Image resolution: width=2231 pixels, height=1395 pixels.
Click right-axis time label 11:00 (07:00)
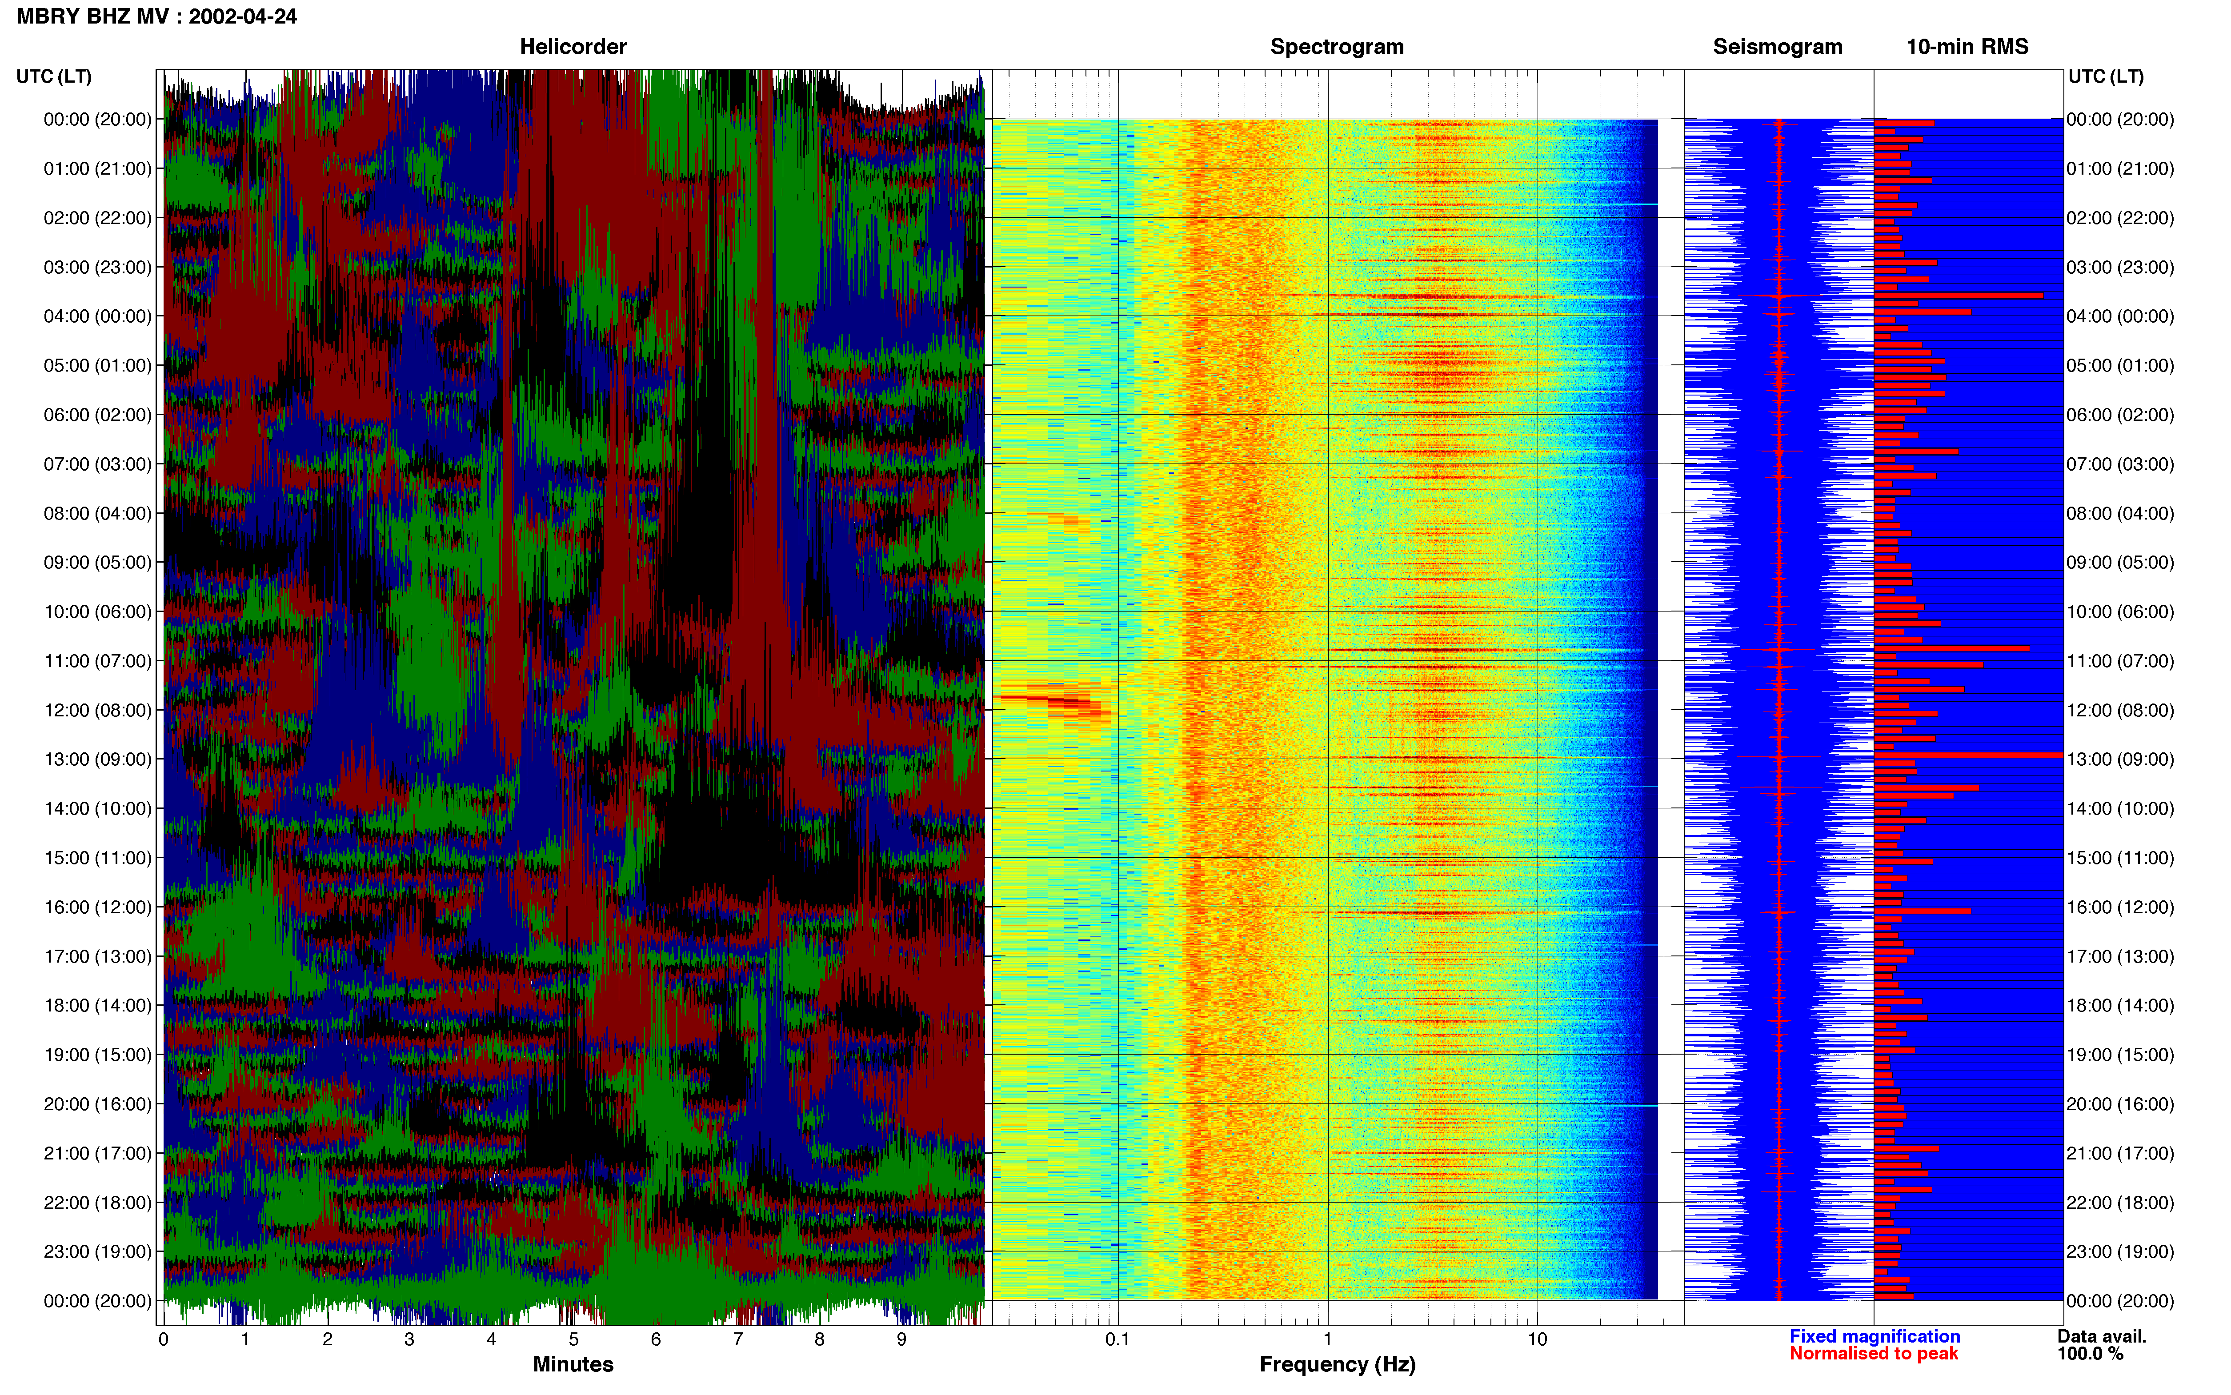[x=2120, y=660]
